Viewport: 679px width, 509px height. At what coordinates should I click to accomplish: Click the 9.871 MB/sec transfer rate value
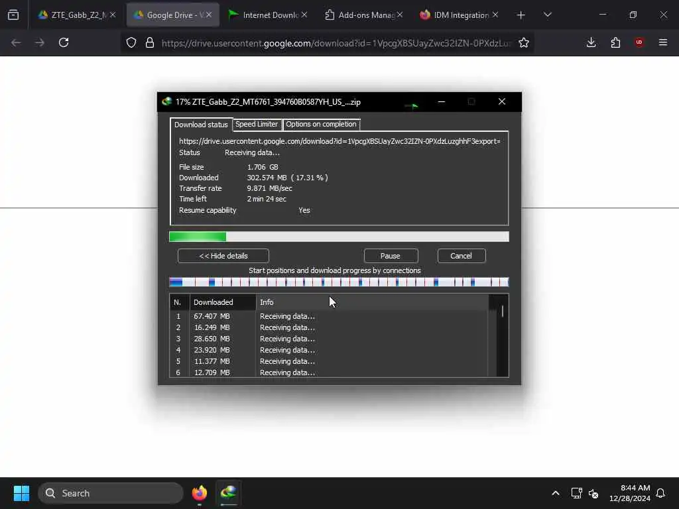pos(269,188)
